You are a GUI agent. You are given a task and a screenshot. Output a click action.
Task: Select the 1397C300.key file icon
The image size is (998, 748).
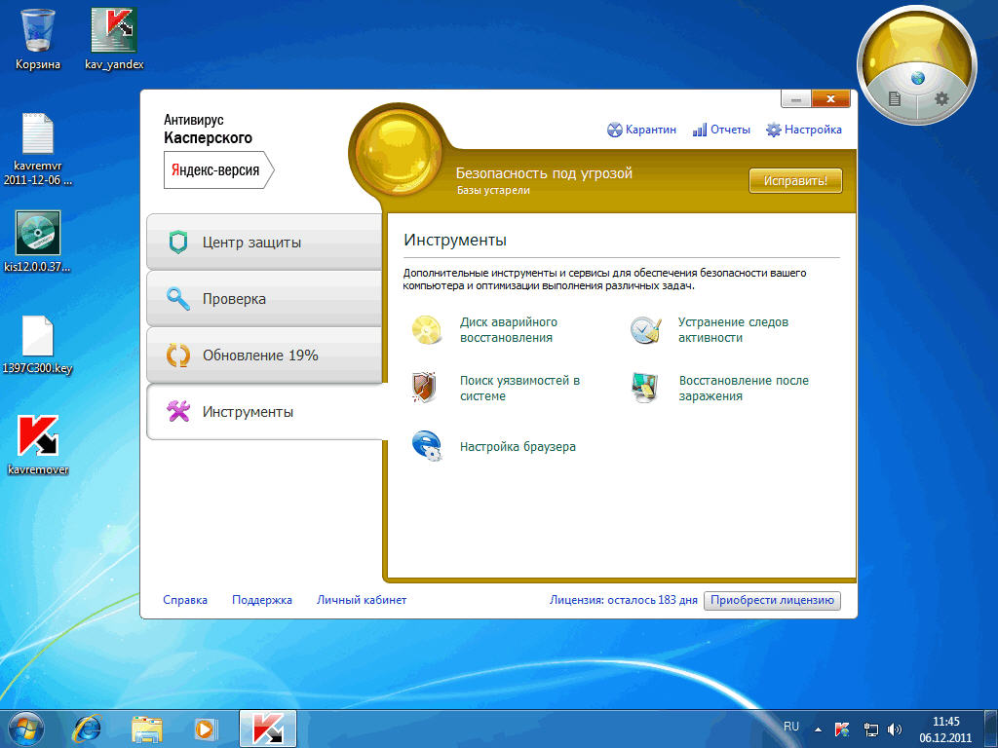38,345
